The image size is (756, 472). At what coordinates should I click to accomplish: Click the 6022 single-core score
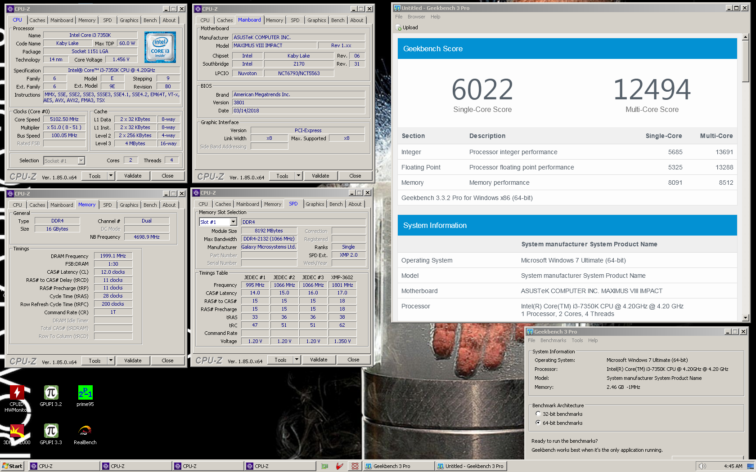(482, 89)
